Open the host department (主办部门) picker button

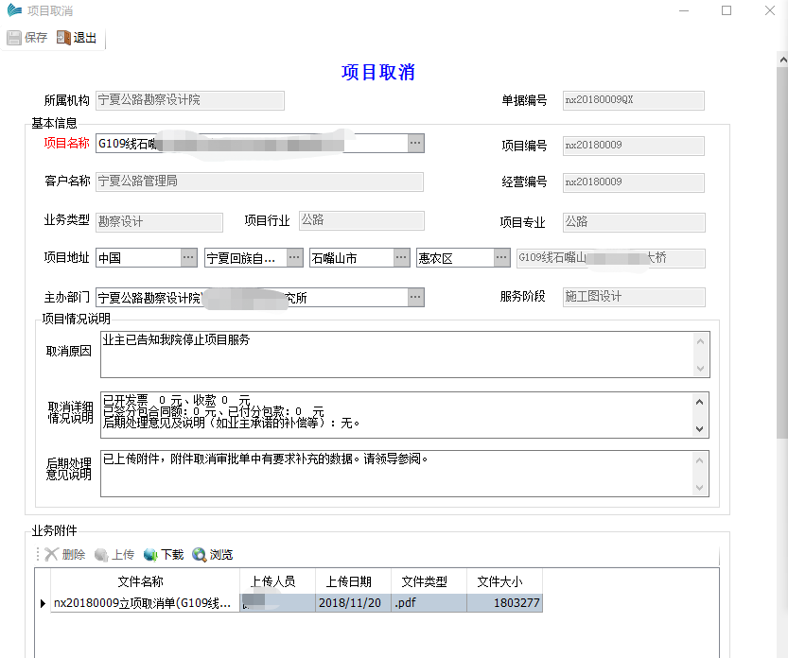415,297
